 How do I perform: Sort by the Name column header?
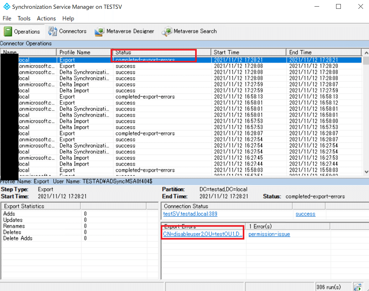click(x=28, y=52)
